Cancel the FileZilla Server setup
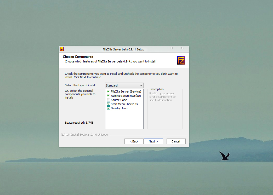Viewport: 273px width, 195px height. (x=176, y=141)
